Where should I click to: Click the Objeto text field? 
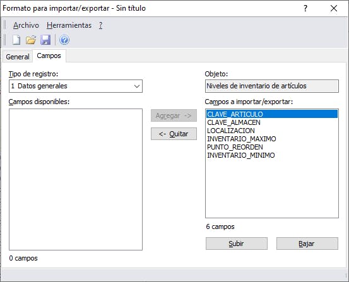pyautogui.click(x=272, y=86)
